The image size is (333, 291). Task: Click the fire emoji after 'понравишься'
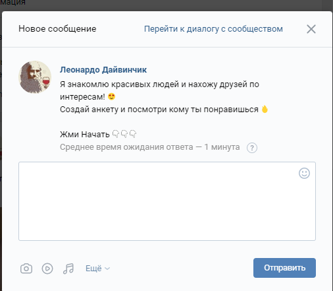265,109
